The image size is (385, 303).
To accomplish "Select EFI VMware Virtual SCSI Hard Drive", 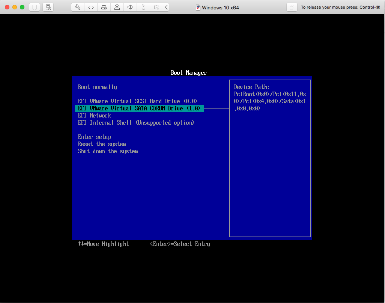I will click(x=137, y=101).
